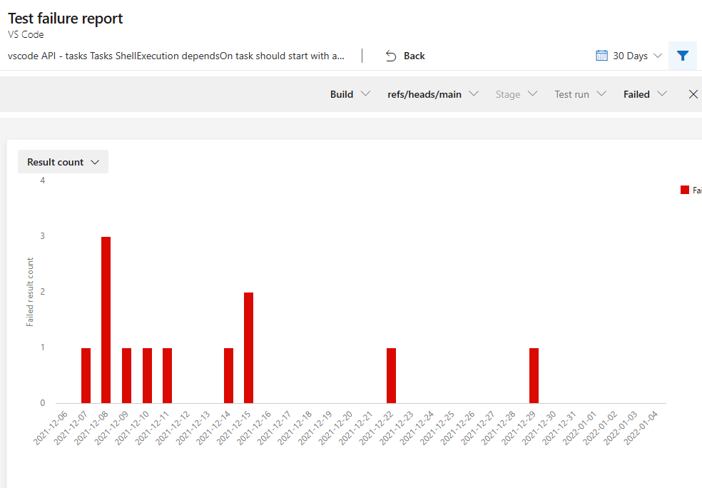
Task: Click the 2021-12-06 axis date label
Action: tap(50, 428)
